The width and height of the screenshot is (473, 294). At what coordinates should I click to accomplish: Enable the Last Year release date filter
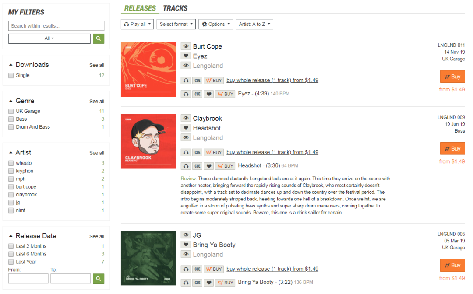tap(11, 262)
